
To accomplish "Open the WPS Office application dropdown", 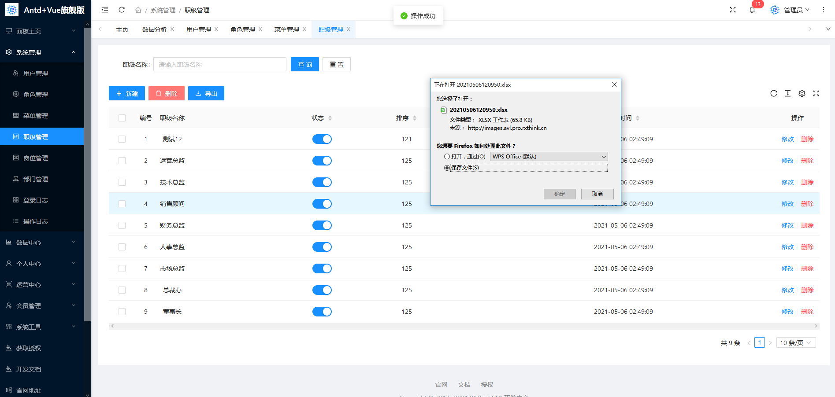I will point(549,156).
